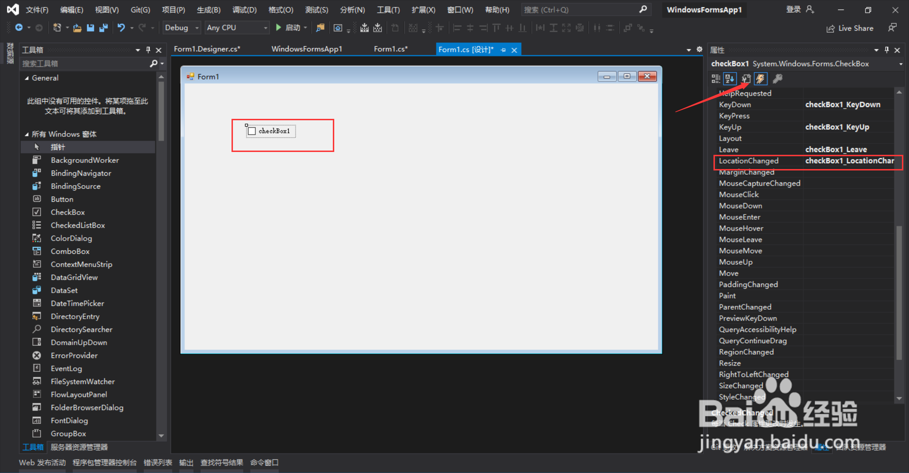Image resolution: width=909 pixels, height=473 pixels.
Task: Open the checkBox1 object selector dropdown
Action: 900,64
